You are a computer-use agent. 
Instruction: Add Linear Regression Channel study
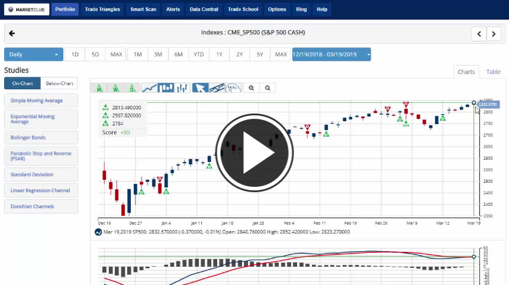(x=41, y=190)
